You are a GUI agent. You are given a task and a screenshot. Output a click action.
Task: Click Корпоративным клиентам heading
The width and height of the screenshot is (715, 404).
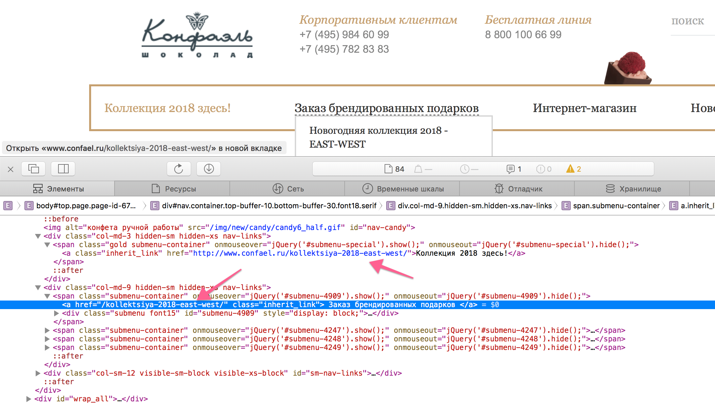tap(378, 20)
